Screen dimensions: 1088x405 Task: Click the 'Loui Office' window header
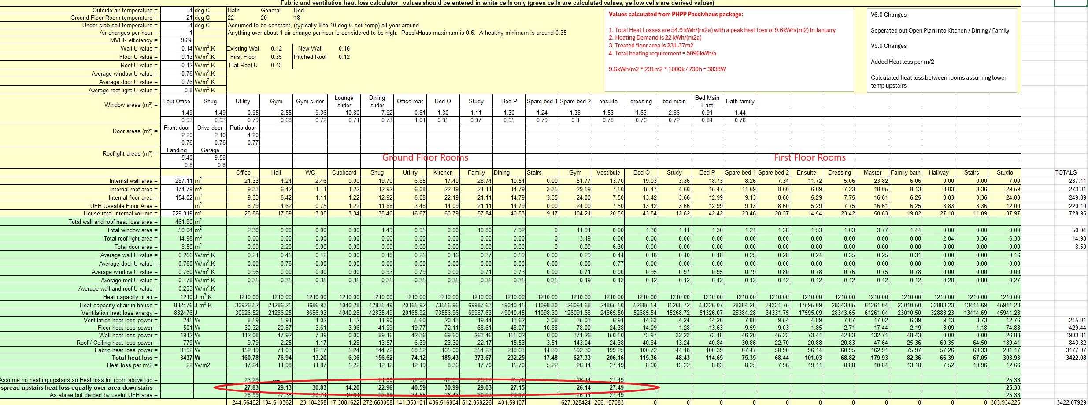pos(177,101)
